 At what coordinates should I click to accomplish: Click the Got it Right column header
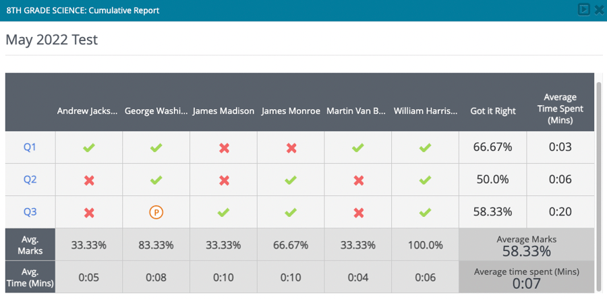point(493,111)
